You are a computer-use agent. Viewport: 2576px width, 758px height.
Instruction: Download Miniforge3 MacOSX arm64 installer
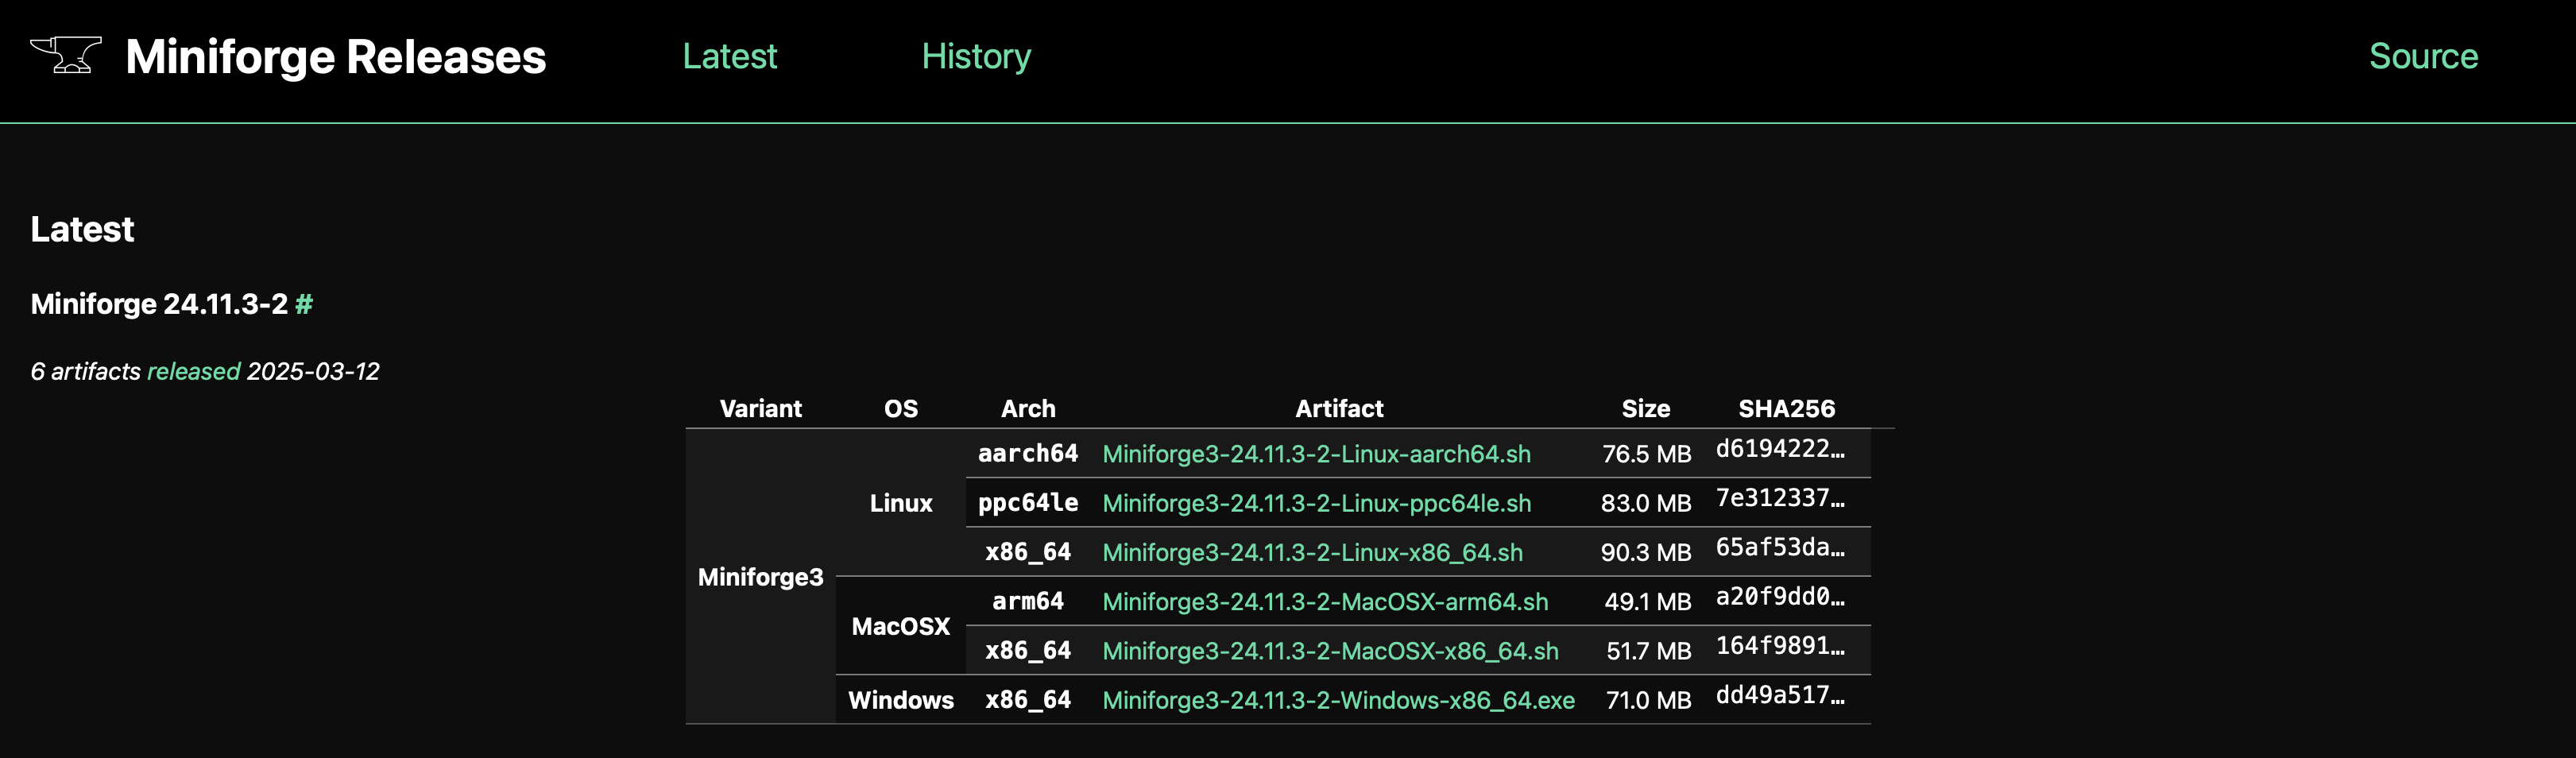(x=1325, y=602)
